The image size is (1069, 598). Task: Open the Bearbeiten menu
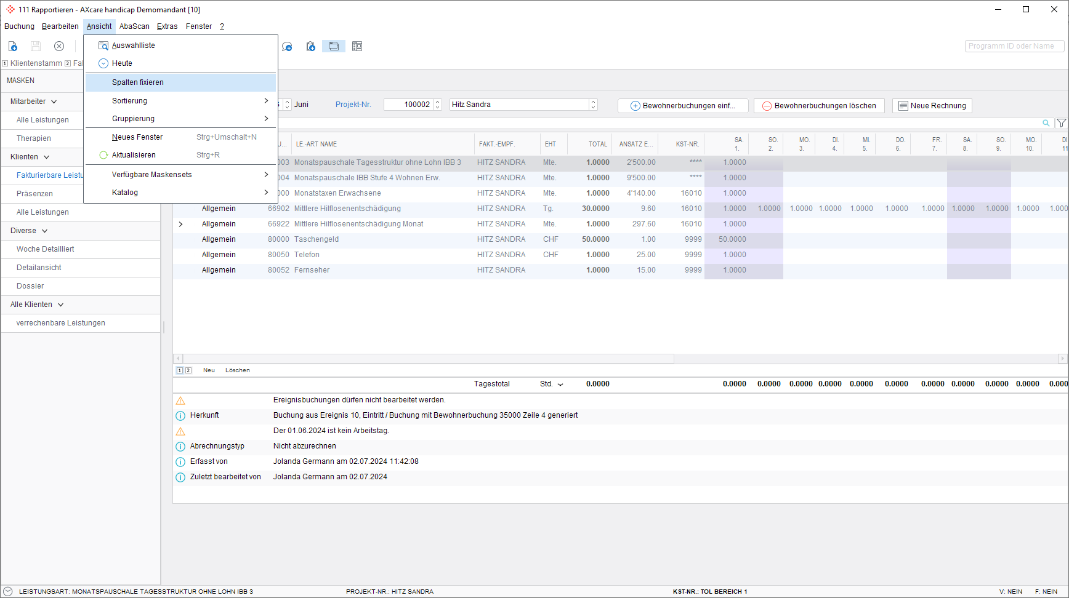point(60,26)
